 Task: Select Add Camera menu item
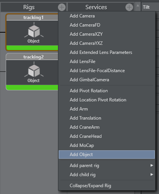pyautogui.click(x=107, y=16)
